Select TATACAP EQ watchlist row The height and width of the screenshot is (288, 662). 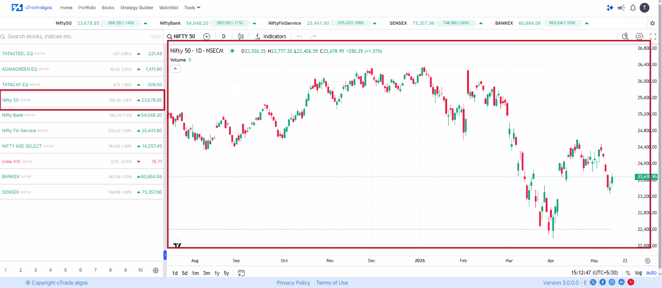82,84
